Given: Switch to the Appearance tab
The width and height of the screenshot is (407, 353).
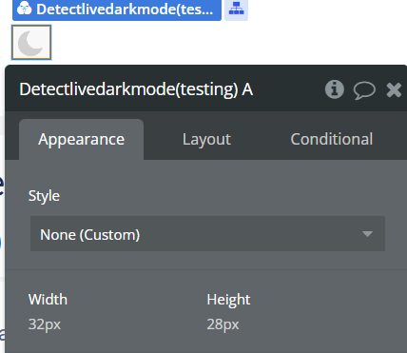Looking at the screenshot, I should [81, 139].
